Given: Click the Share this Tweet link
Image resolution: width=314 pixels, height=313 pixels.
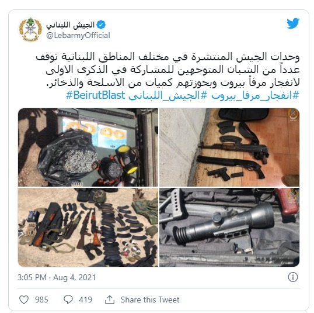Looking at the screenshot, I should click(x=150, y=300).
